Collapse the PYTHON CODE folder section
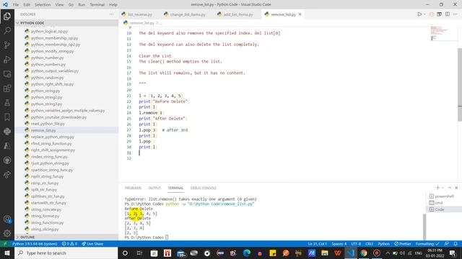 coord(66,22)
